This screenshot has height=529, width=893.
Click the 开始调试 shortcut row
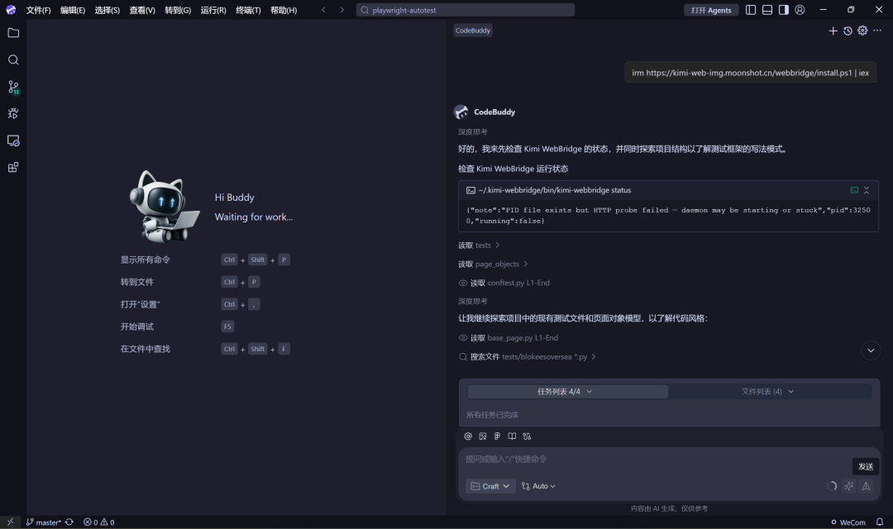[177, 326]
